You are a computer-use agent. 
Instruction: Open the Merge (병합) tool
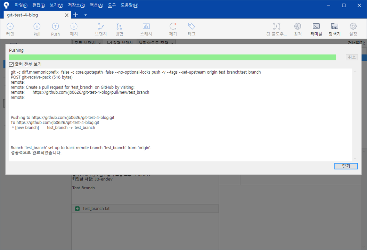click(119, 30)
